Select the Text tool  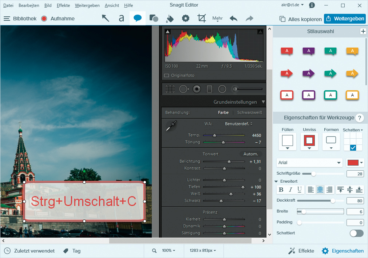tap(121, 19)
